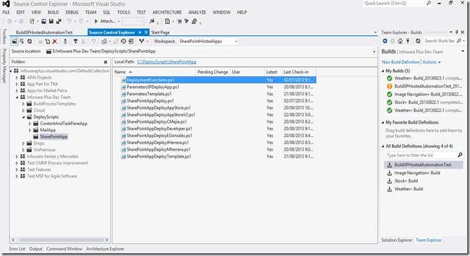Select the SharePointApp folder in tree
This screenshot has height=256, width=470.
(x=54, y=136)
